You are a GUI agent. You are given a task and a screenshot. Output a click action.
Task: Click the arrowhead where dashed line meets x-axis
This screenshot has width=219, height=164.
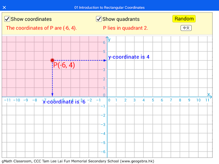tap(52, 95)
